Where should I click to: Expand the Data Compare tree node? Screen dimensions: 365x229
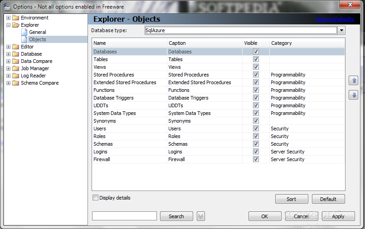(8, 61)
